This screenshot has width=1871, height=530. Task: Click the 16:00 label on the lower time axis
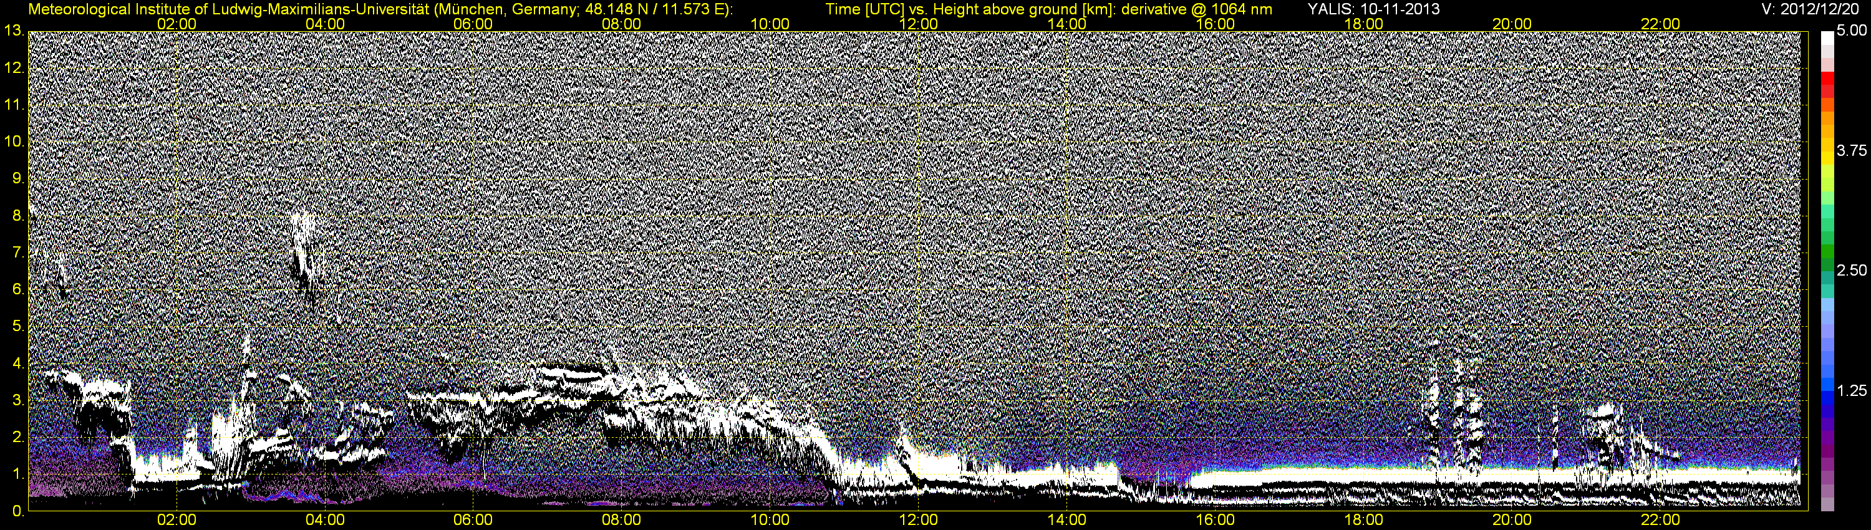[1215, 520]
